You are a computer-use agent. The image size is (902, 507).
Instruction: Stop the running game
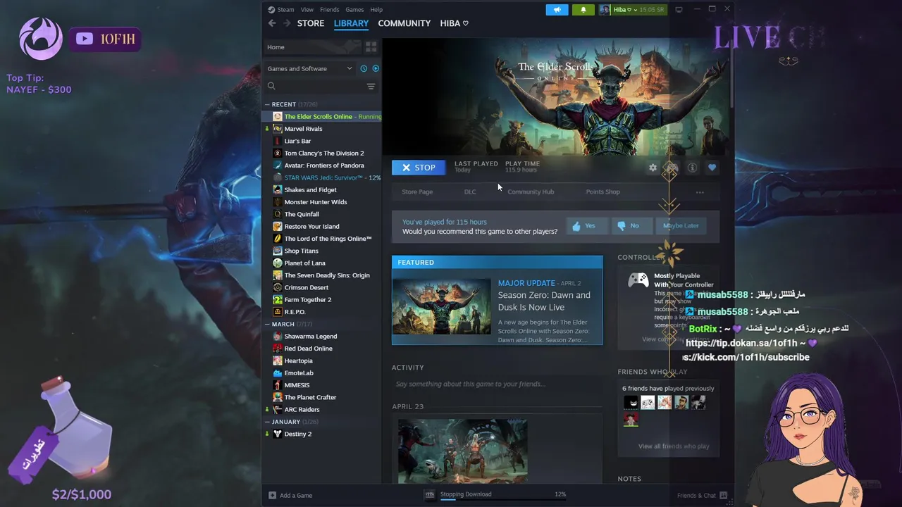[419, 168]
